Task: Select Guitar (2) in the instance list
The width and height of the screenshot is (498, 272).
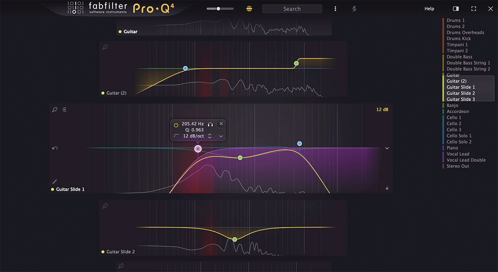Action: point(456,81)
